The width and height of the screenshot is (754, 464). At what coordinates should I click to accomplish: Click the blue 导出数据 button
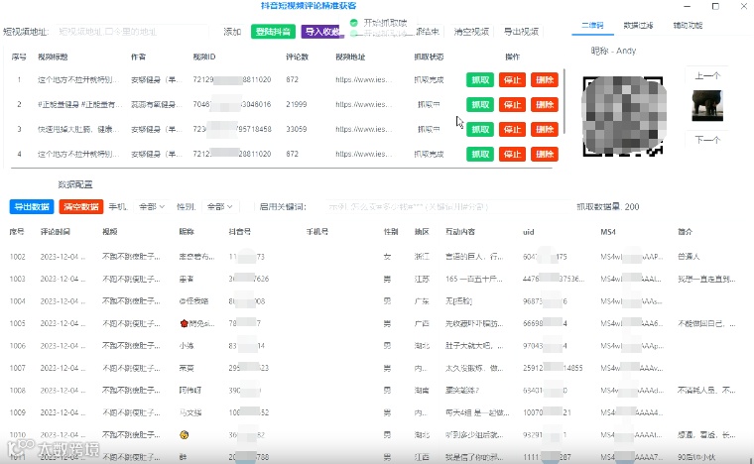click(x=32, y=206)
